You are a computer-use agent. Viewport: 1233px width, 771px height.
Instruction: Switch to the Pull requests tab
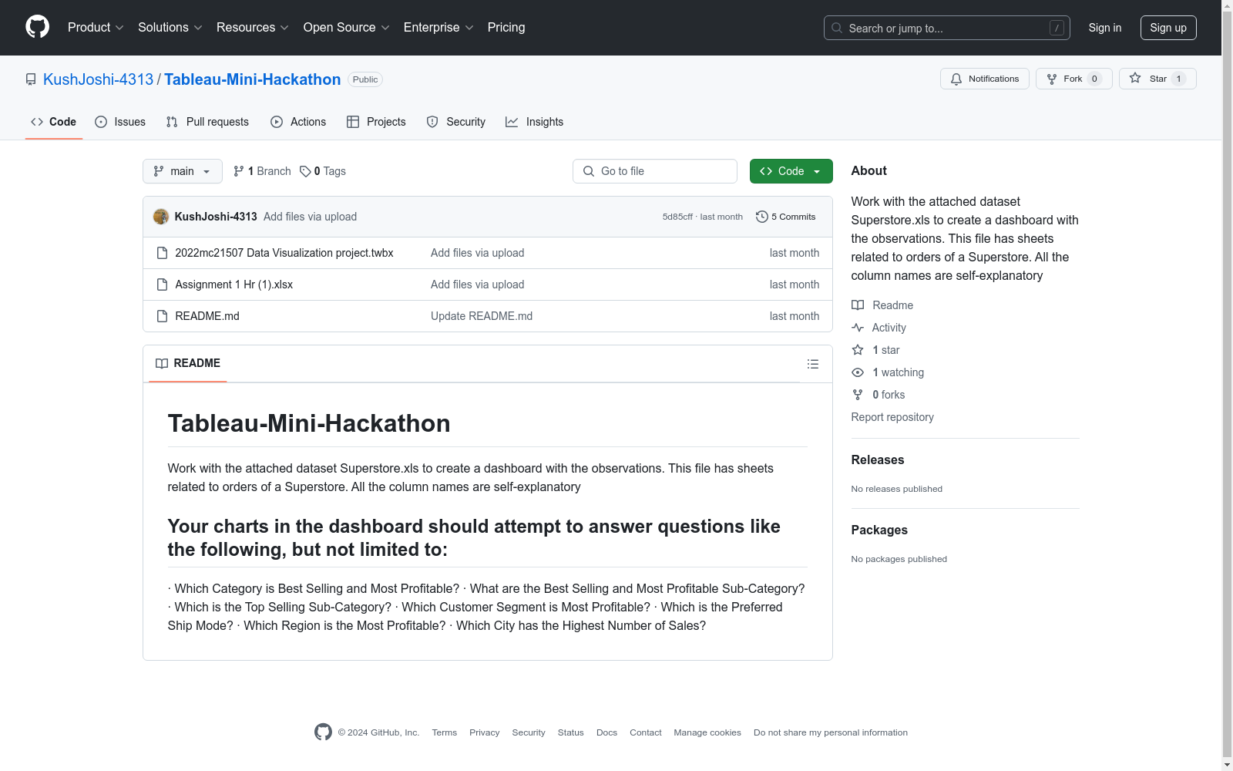207,122
